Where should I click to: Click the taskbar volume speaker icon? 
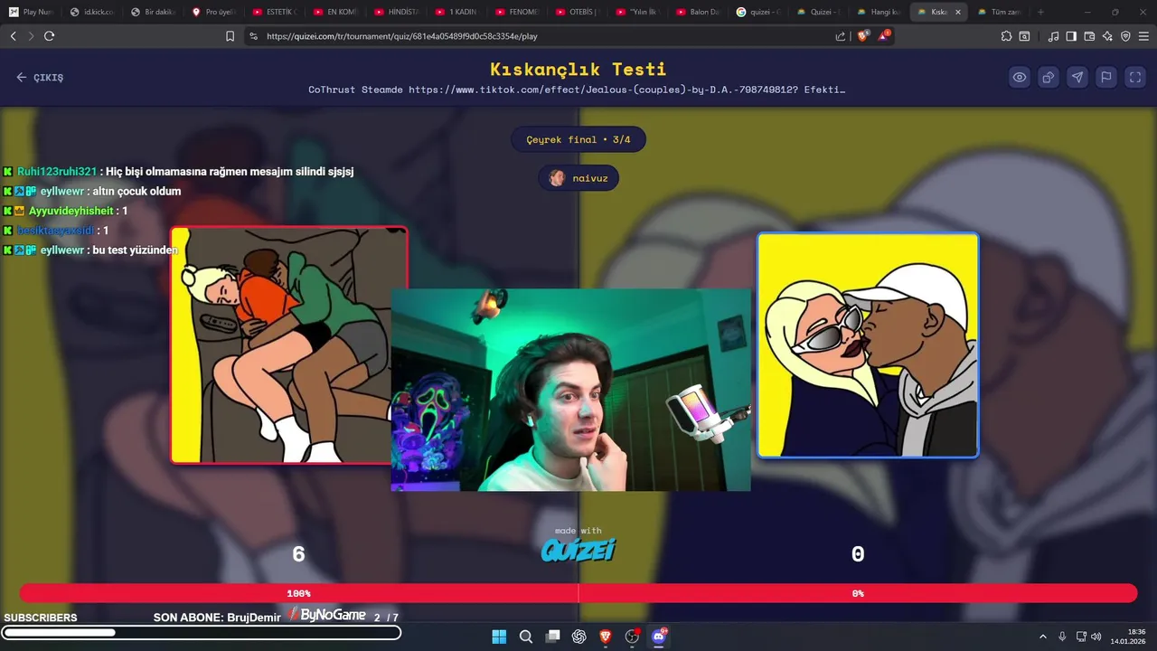click(1096, 637)
